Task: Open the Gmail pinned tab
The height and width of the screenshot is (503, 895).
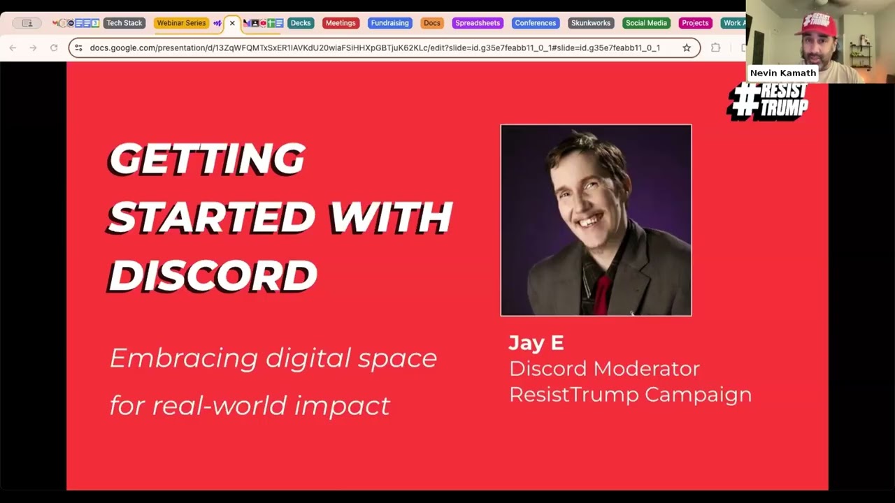Action: pos(55,23)
